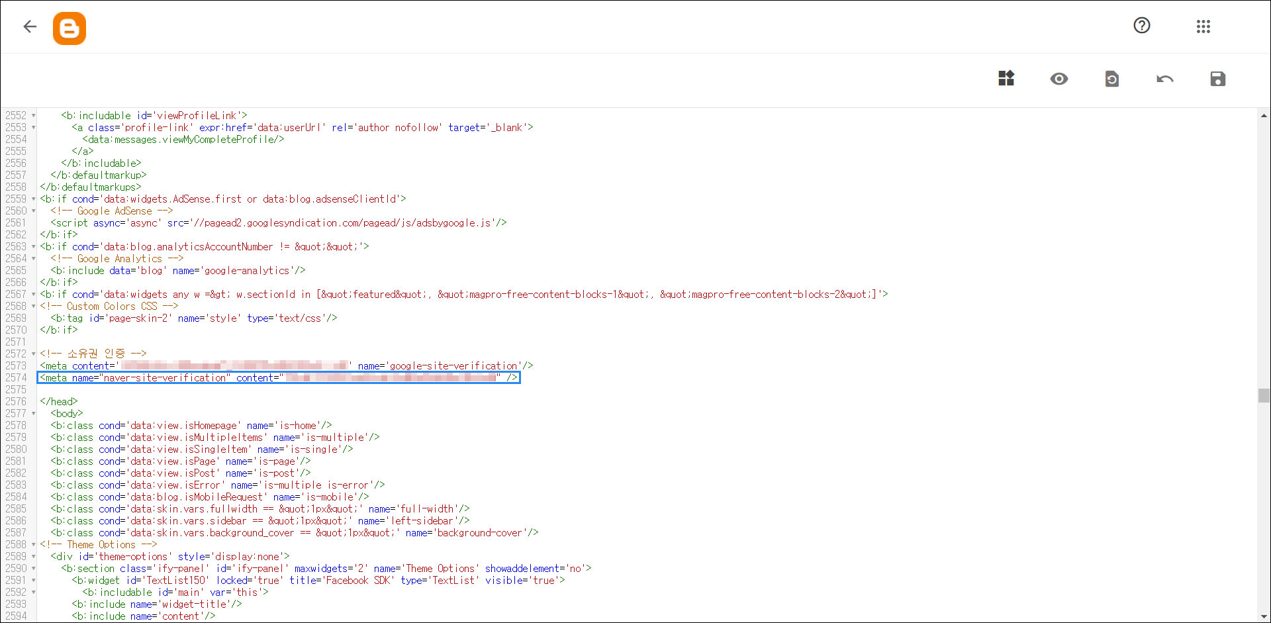Click the naver-site-verification meta line
This screenshot has height=623, width=1271.
(279, 377)
